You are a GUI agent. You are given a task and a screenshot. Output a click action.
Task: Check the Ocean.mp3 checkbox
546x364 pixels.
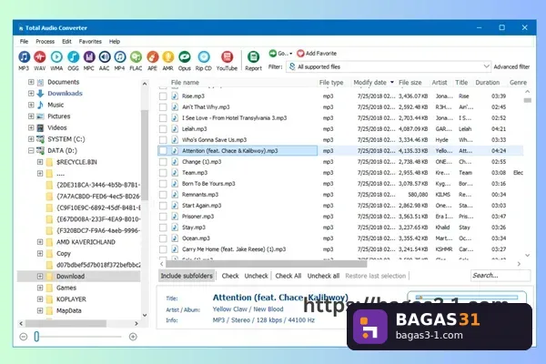[163, 238]
